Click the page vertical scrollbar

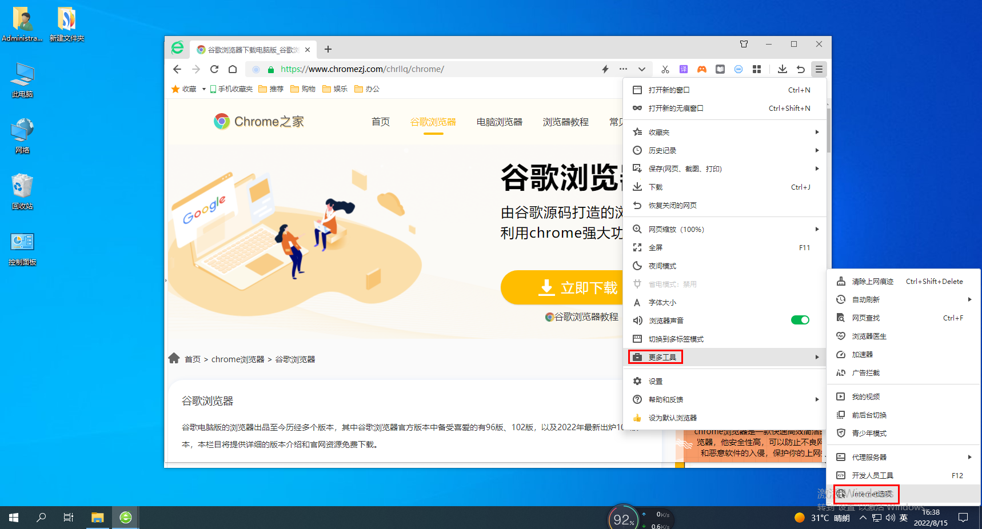coord(829,130)
